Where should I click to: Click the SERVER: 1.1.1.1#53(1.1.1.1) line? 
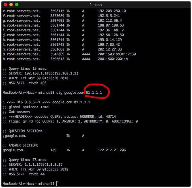click(33, 165)
